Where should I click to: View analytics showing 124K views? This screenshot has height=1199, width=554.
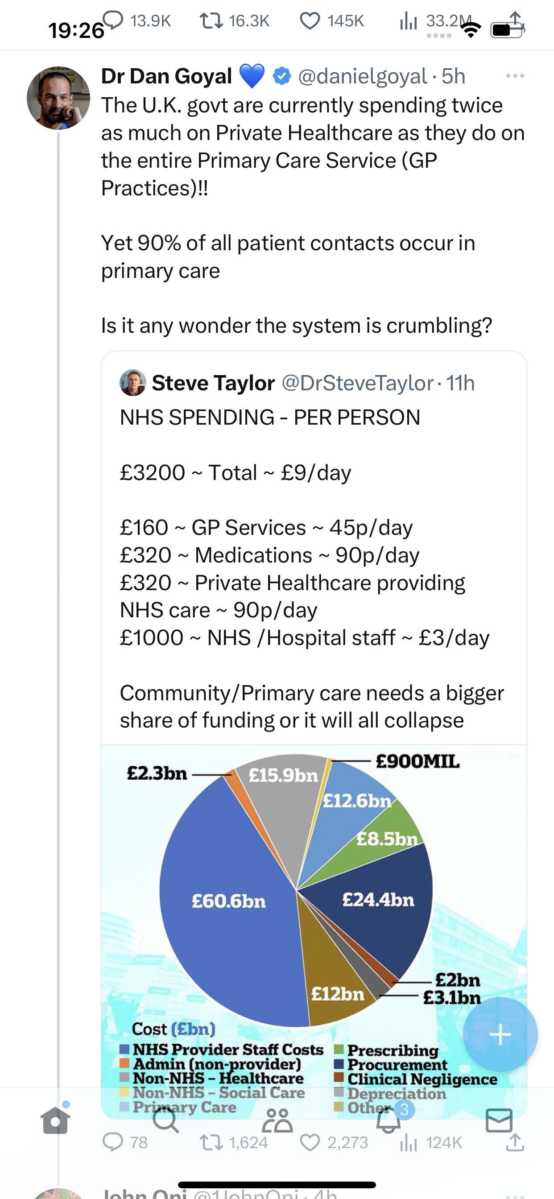(408, 1142)
